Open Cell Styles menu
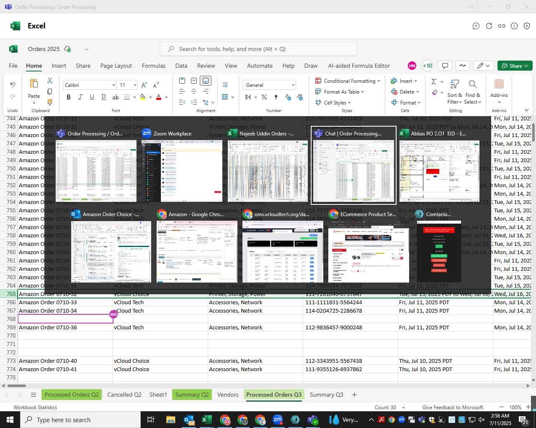 tap(333, 103)
